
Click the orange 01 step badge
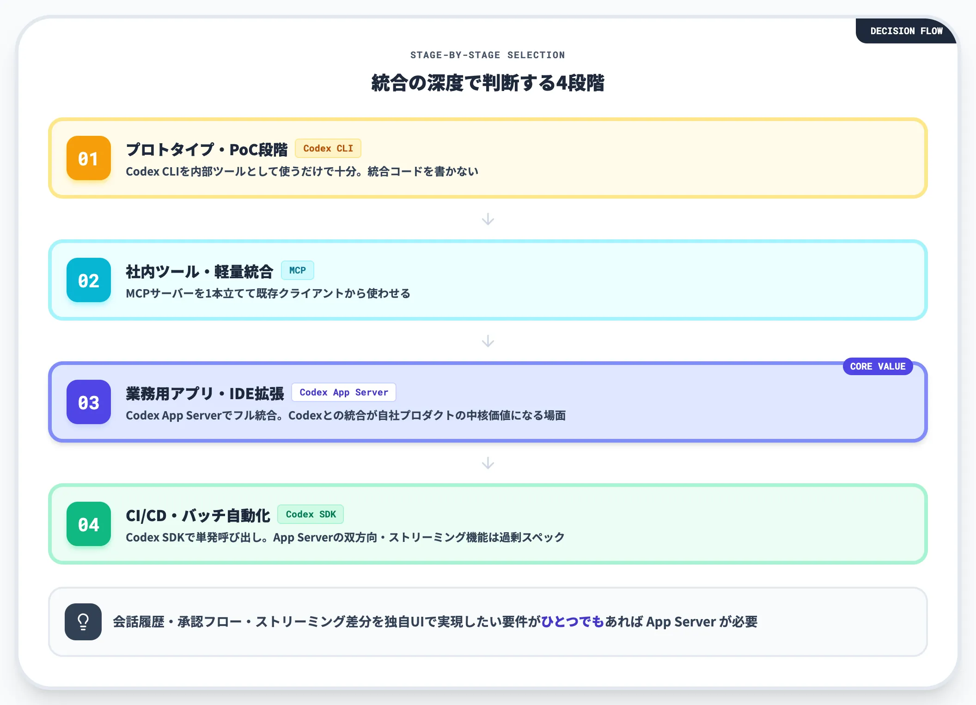89,158
